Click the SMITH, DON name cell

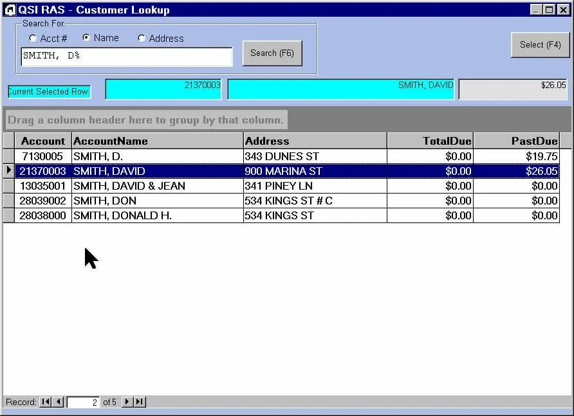coord(158,201)
